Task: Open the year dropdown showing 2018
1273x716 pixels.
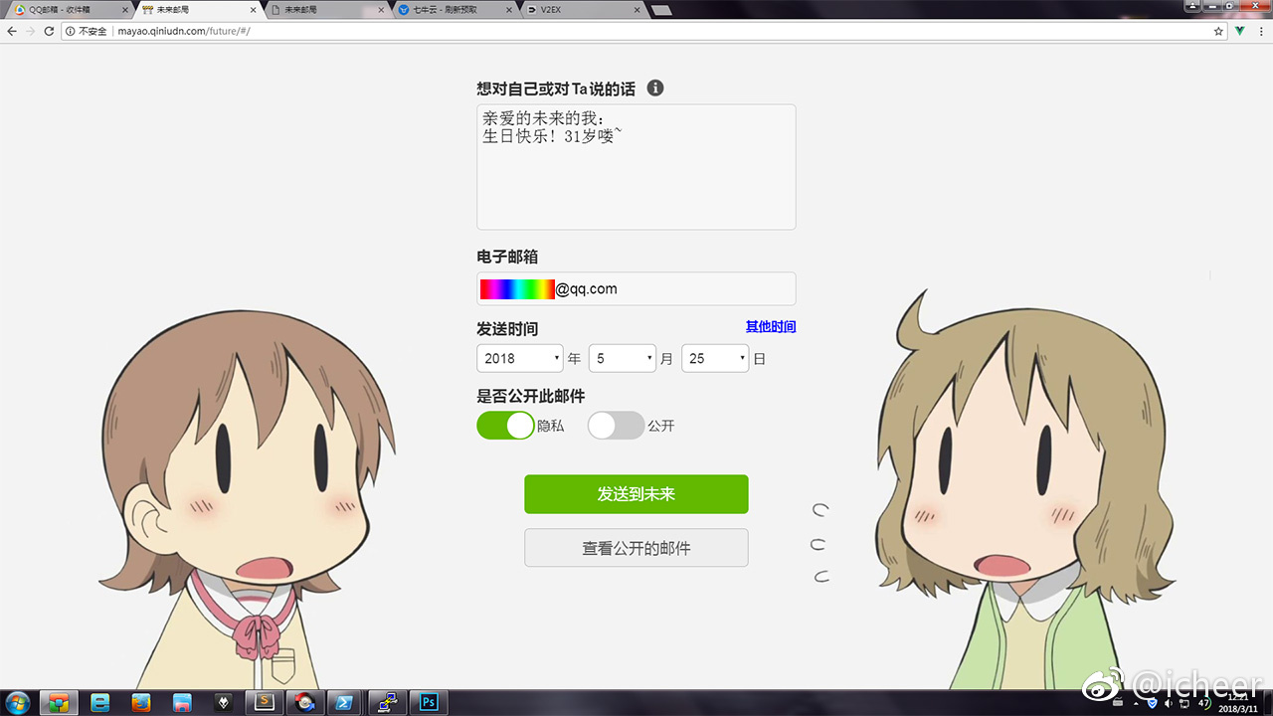Action: click(x=519, y=358)
